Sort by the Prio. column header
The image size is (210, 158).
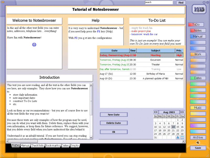tap(179, 51)
